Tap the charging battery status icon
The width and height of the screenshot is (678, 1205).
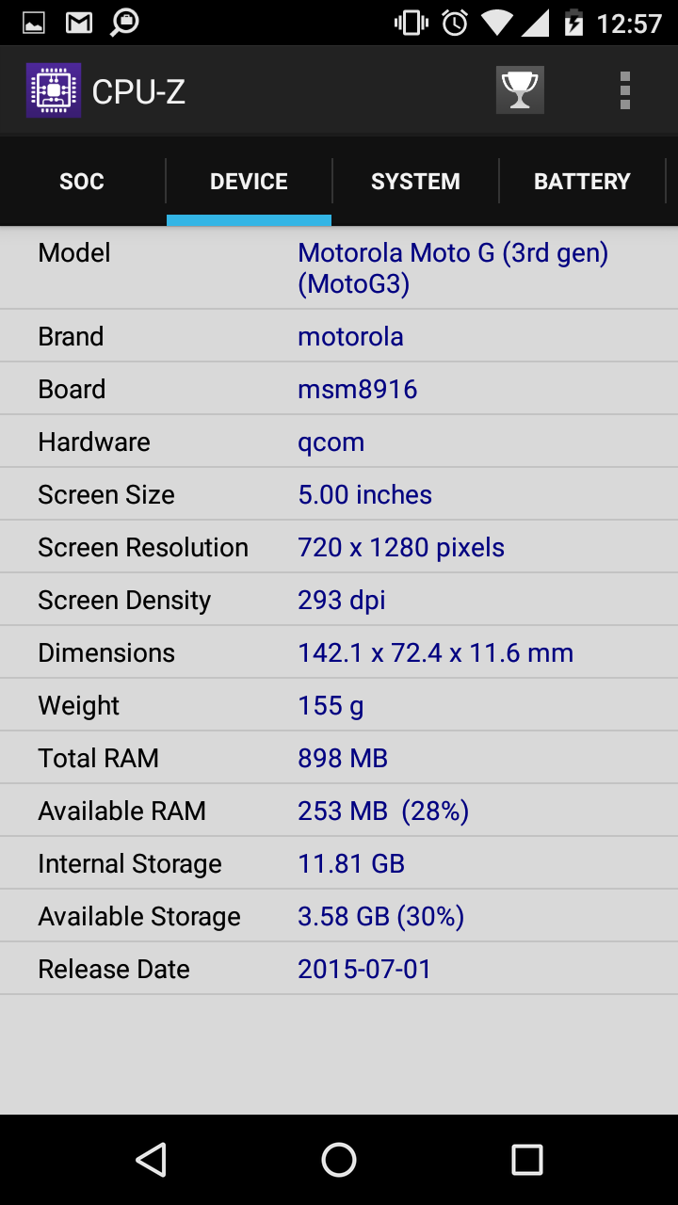coord(573,23)
